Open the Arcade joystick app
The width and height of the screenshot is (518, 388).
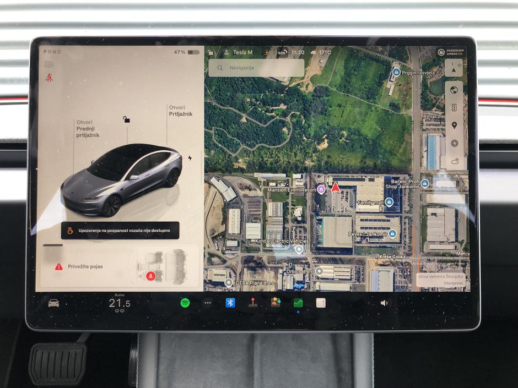[253, 303]
